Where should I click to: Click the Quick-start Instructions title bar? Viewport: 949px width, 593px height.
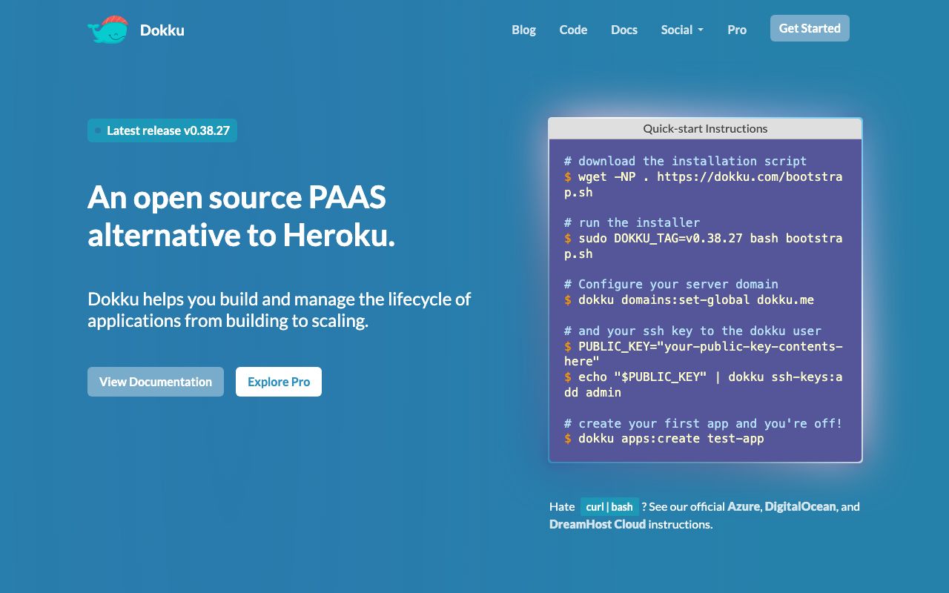(x=705, y=128)
